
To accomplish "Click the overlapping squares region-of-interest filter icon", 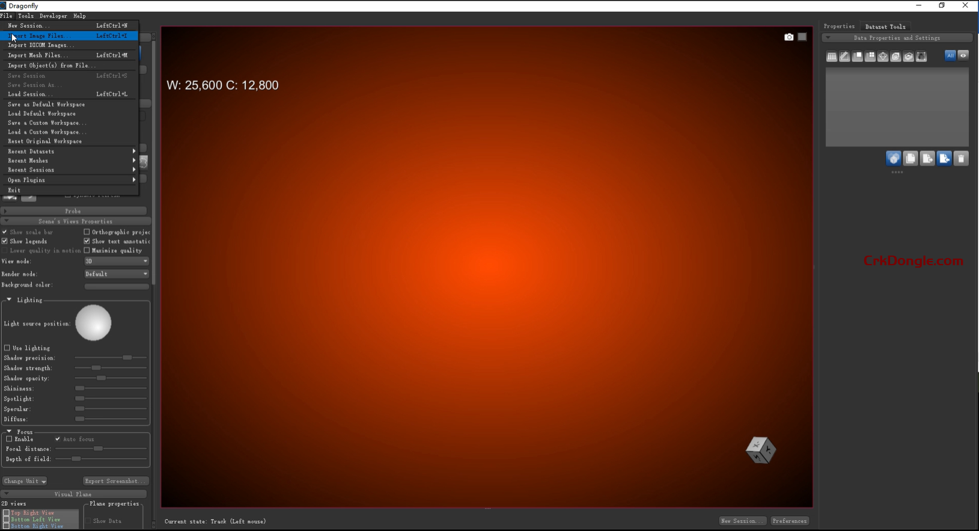I will click(858, 57).
